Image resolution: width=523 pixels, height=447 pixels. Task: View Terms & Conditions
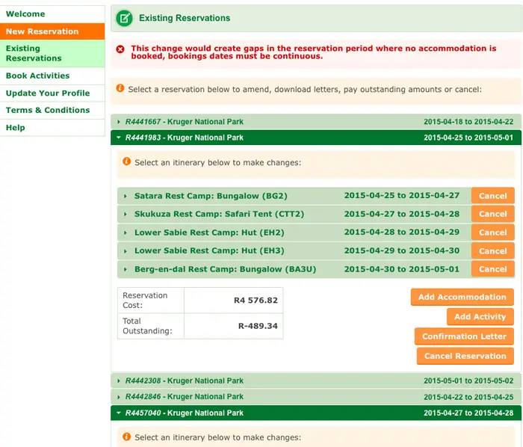(52, 110)
